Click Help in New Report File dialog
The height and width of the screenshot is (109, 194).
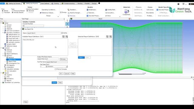(73, 74)
